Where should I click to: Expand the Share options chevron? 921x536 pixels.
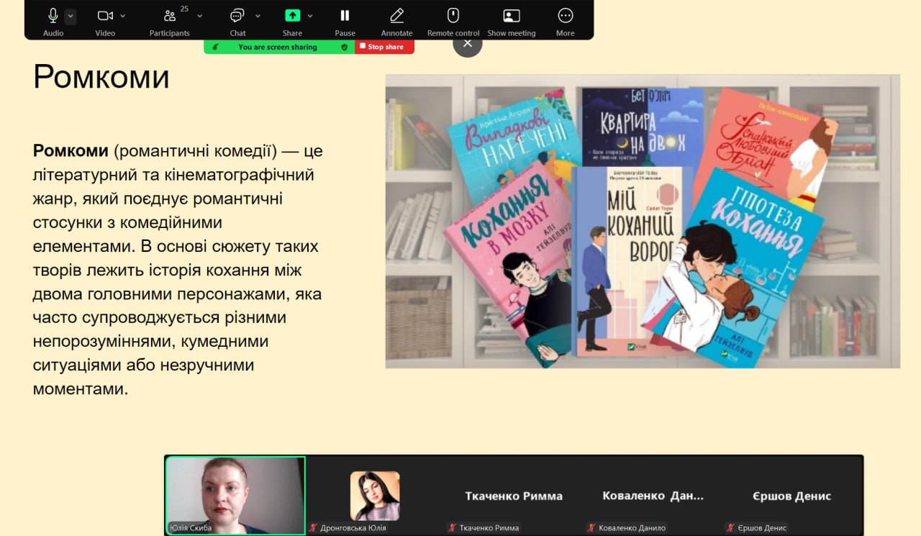click(x=310, y=16)
